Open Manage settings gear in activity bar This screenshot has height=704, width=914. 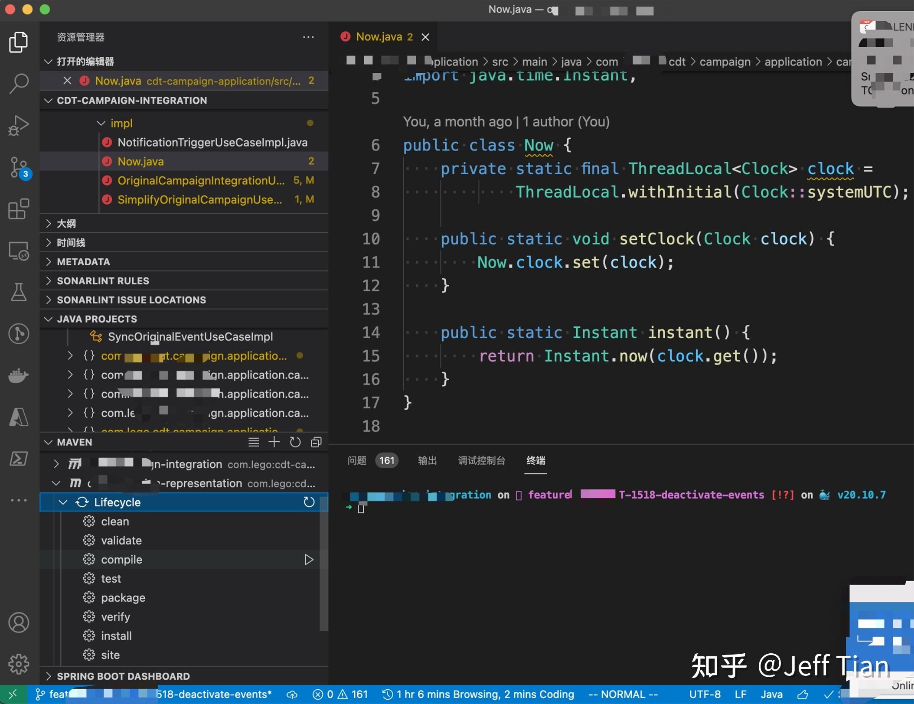tap(19, 664)
